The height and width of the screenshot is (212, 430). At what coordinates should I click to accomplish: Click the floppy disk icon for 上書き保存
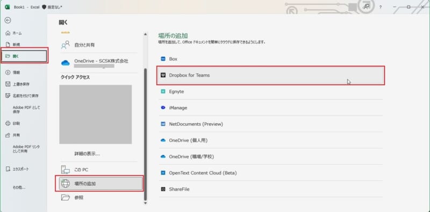pos(8,84)
